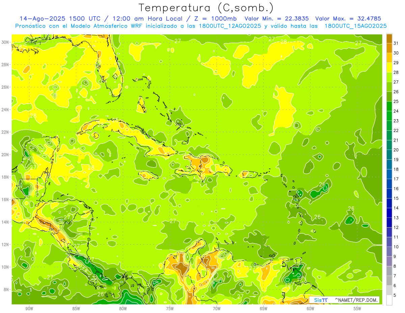Click the '25' value on the color scale
The height and width of the screenshot is (313, 405).
396,101
